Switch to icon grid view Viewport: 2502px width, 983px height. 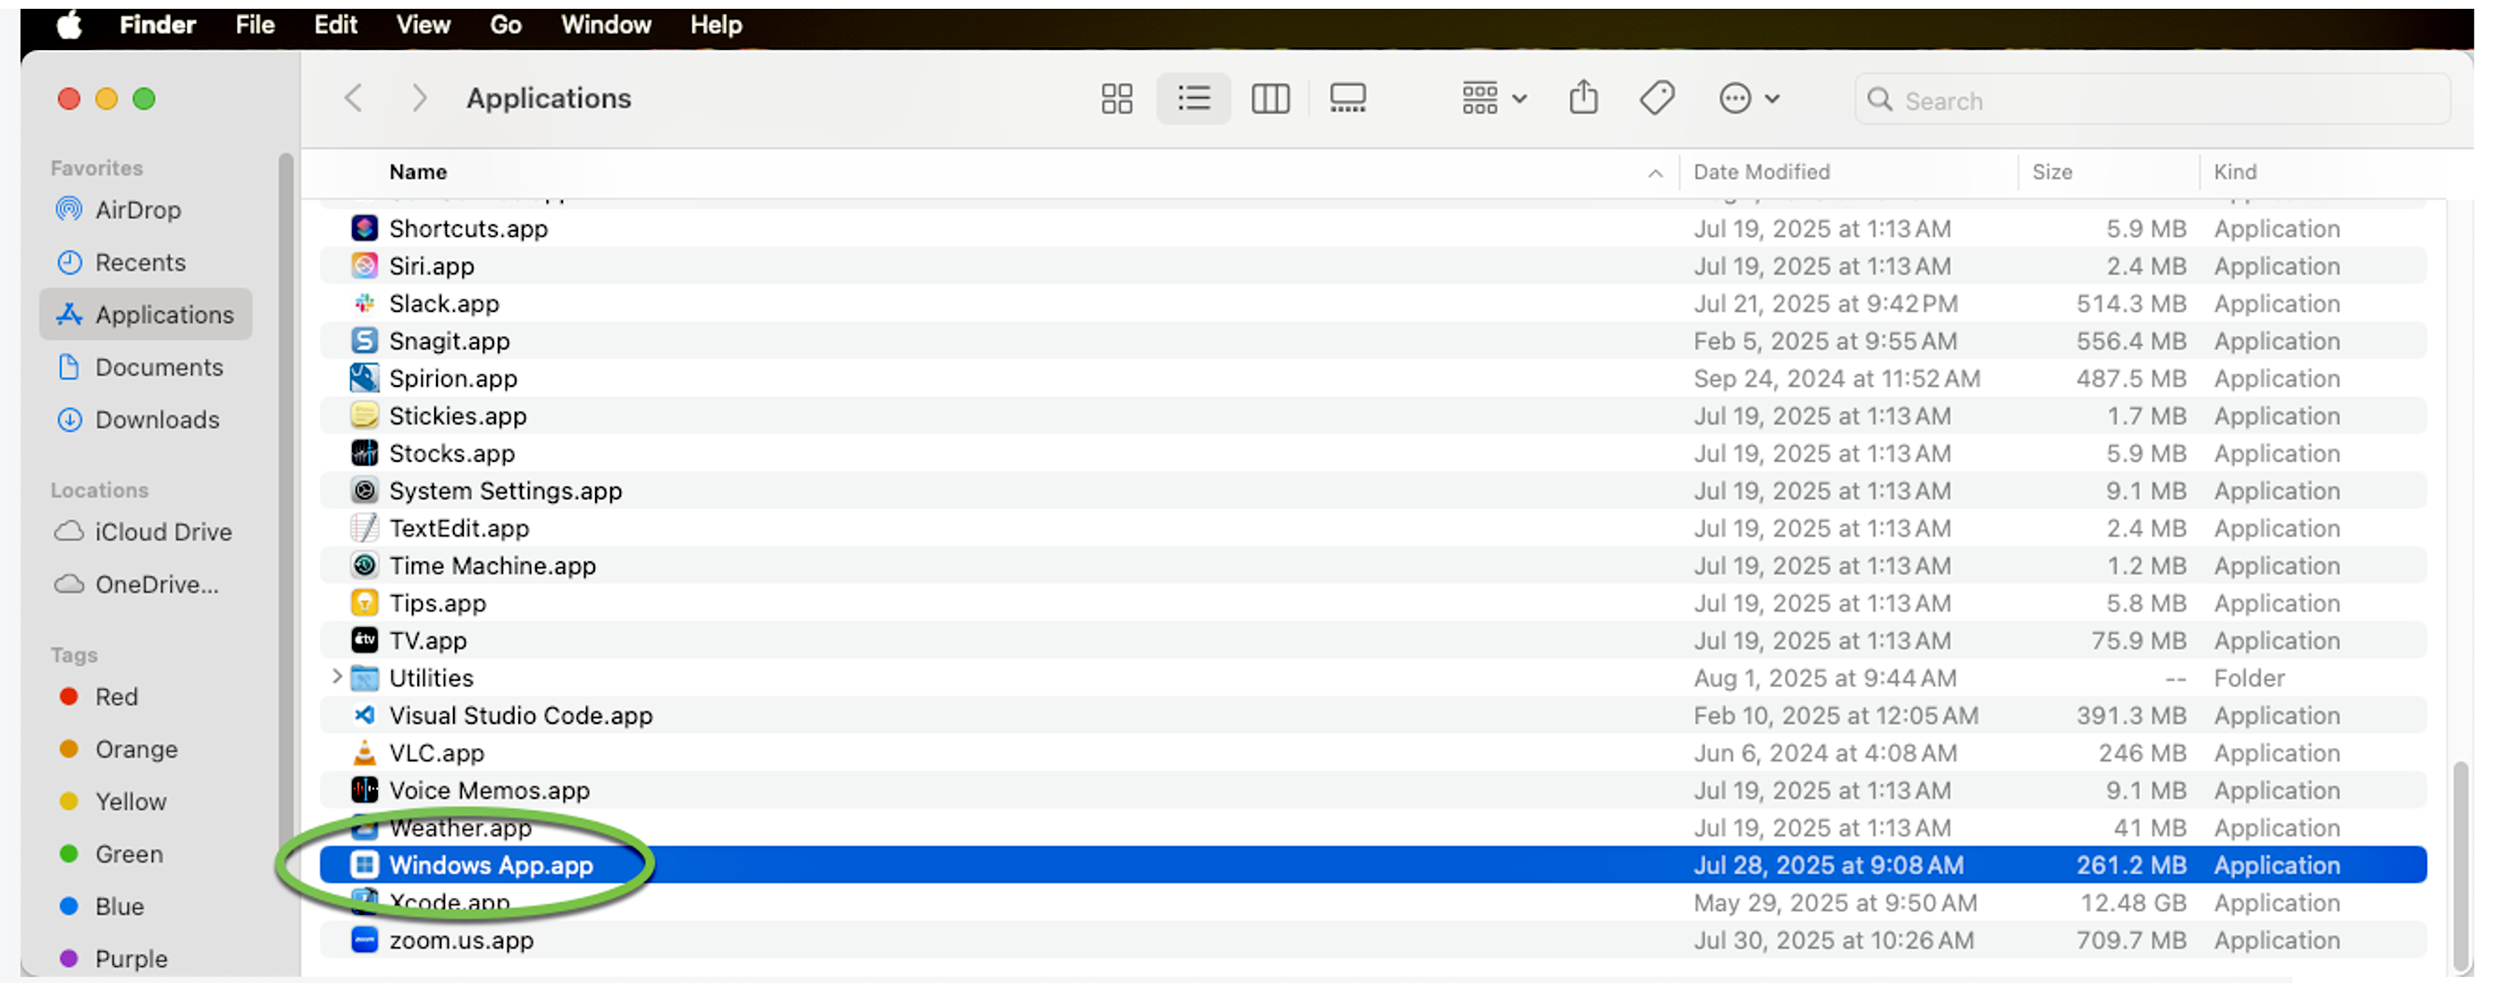coord(1116,98)
